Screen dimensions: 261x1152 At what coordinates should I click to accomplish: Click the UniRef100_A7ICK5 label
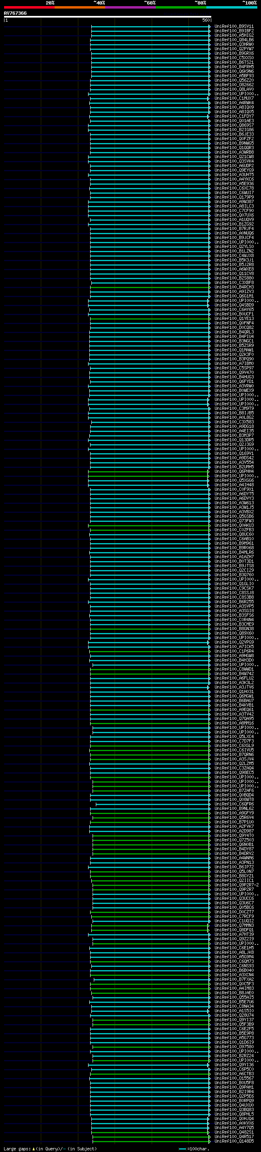[234, 646]
